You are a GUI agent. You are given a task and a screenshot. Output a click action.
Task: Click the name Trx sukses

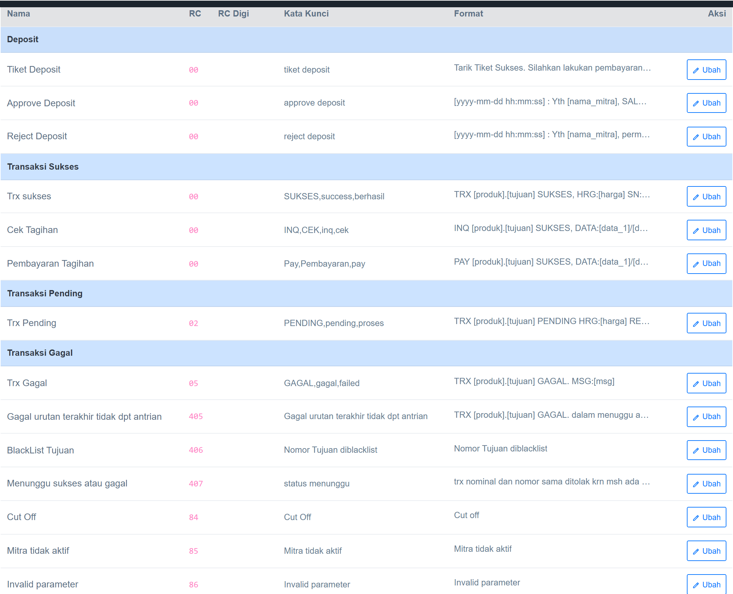click(29, 196)
